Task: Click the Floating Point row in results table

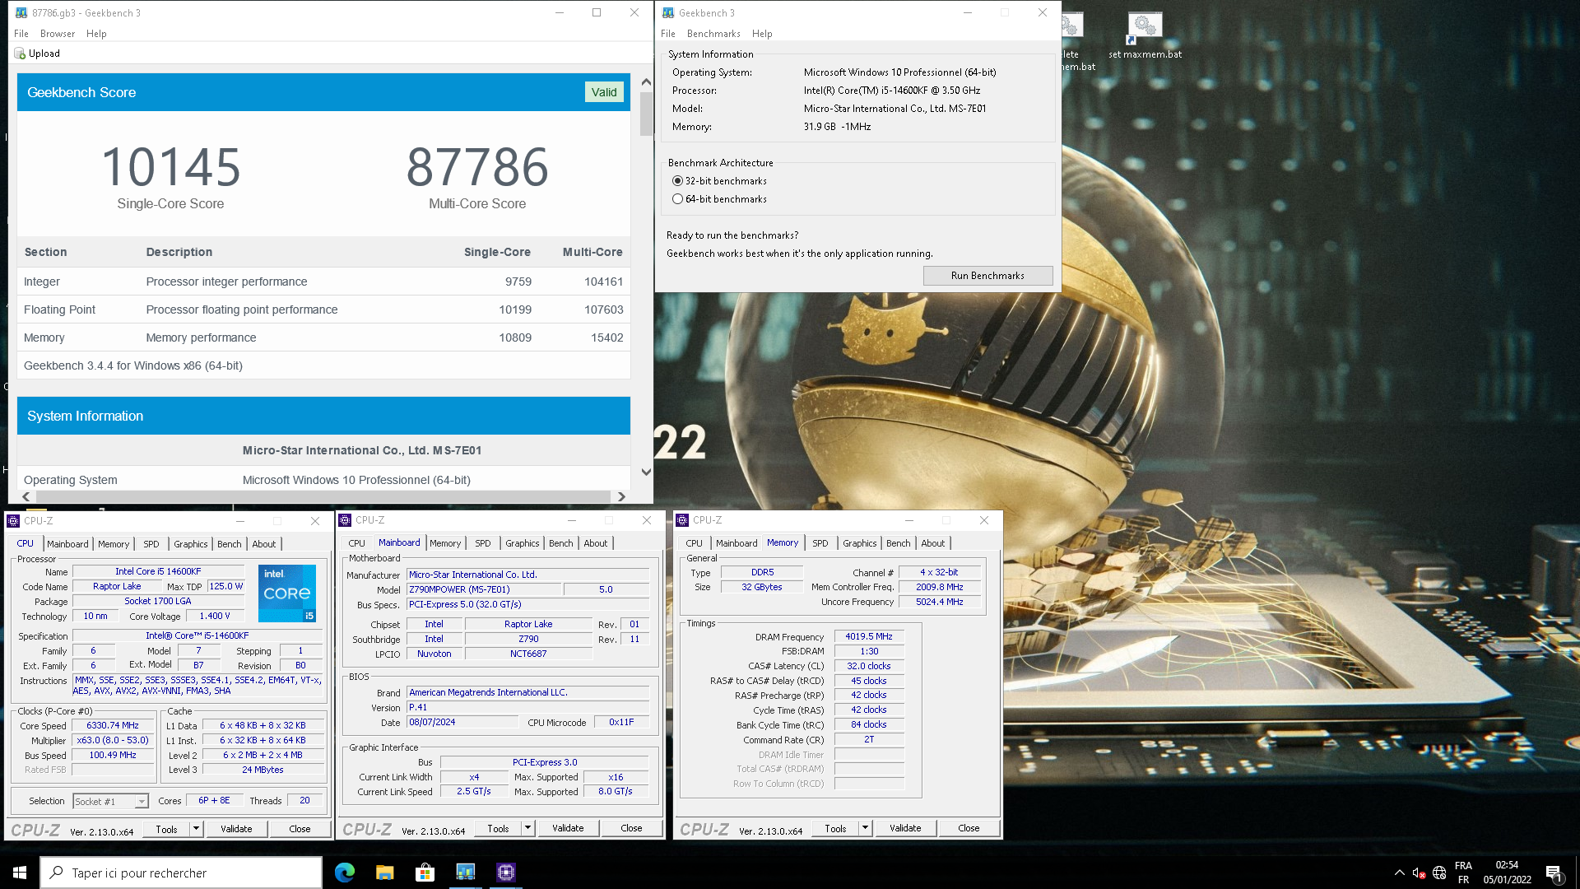Action: pyautogui.click(x=323, y=310)
